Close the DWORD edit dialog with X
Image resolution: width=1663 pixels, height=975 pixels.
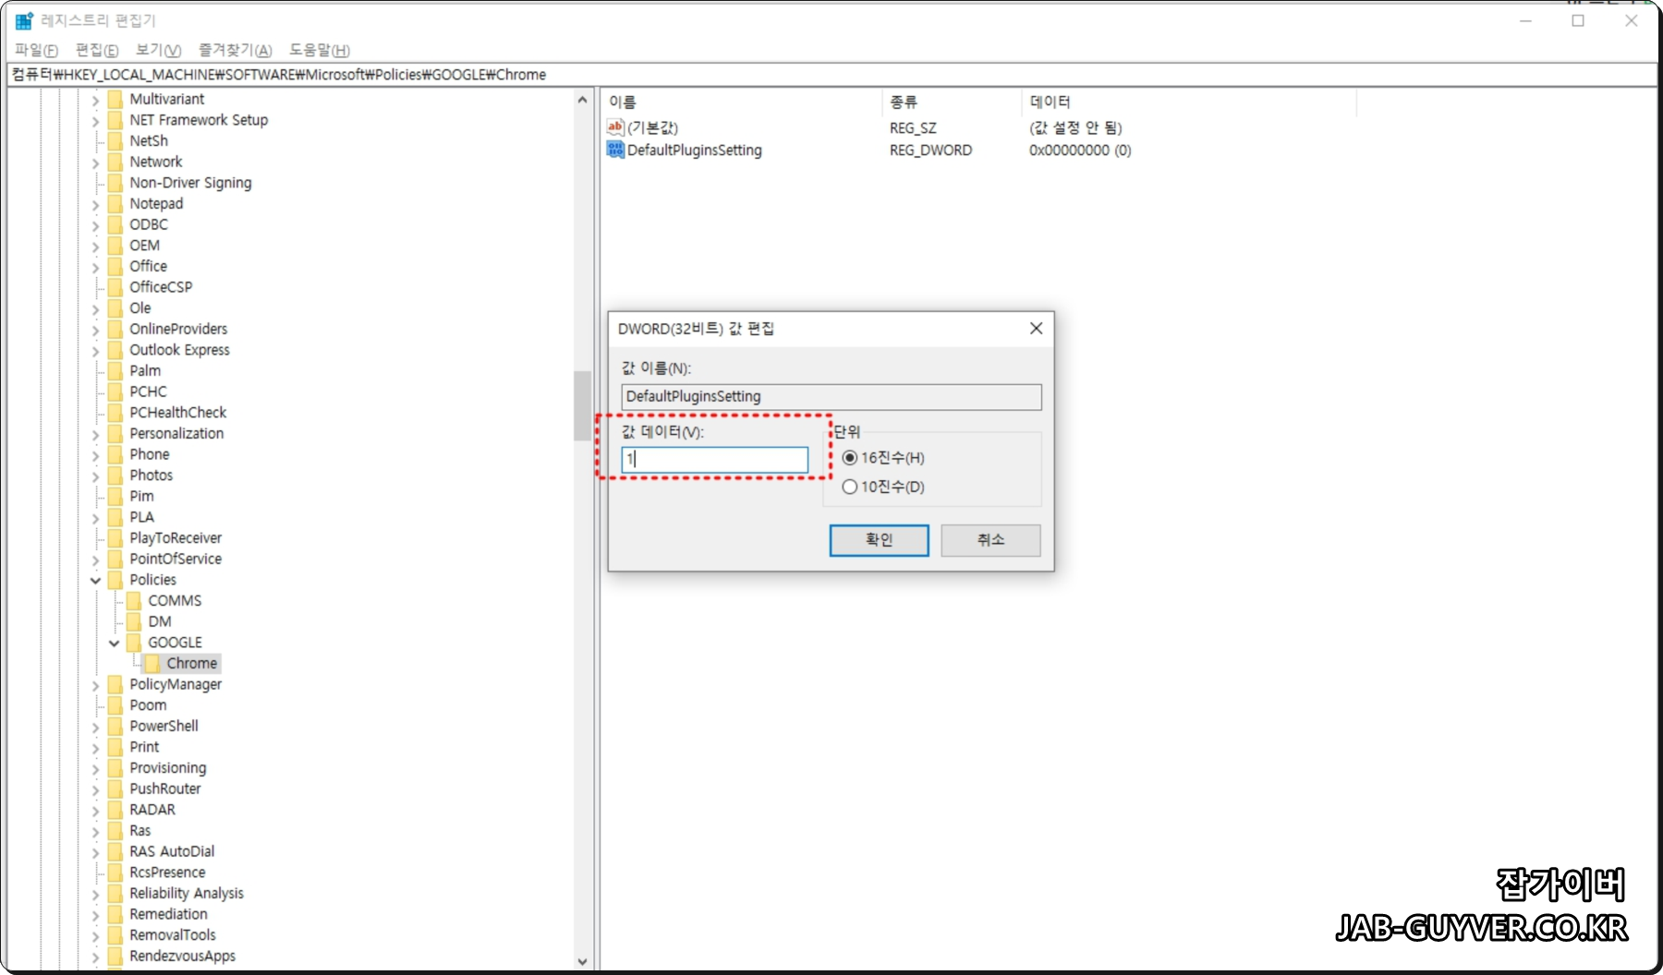1036,329
